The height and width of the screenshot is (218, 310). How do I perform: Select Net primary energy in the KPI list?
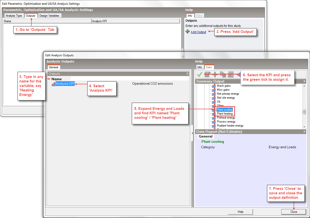pos(228,94)
